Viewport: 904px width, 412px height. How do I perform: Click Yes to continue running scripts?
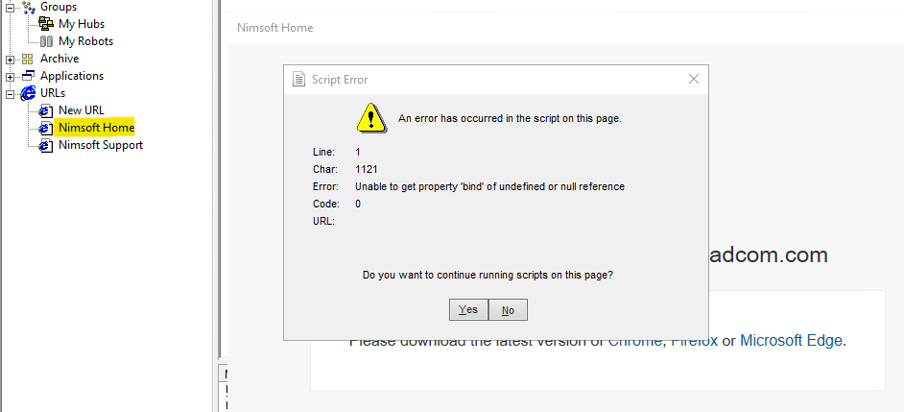pos(468,309)
